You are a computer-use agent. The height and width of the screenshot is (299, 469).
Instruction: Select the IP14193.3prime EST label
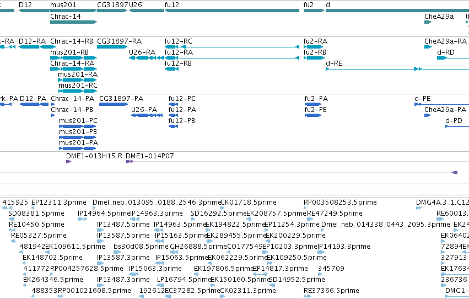coord(344,247)
